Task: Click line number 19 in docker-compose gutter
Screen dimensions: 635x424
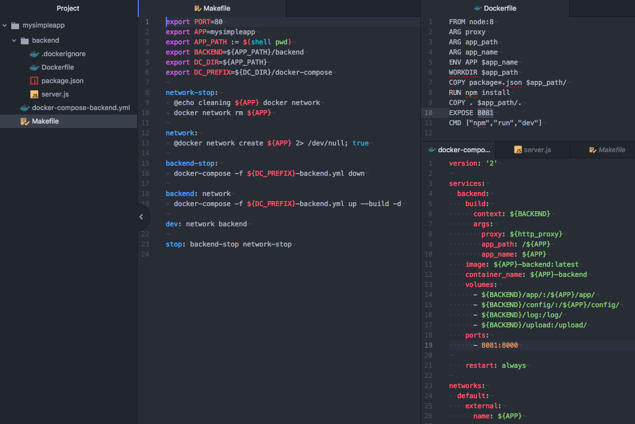Action: point(428,345)
